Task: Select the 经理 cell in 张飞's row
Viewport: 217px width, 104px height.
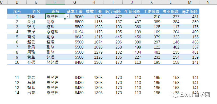Action: (x=55, y=27)
